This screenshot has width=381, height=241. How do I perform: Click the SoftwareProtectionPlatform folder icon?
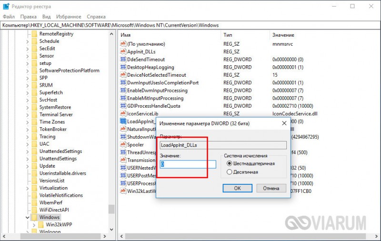[34, 70]
